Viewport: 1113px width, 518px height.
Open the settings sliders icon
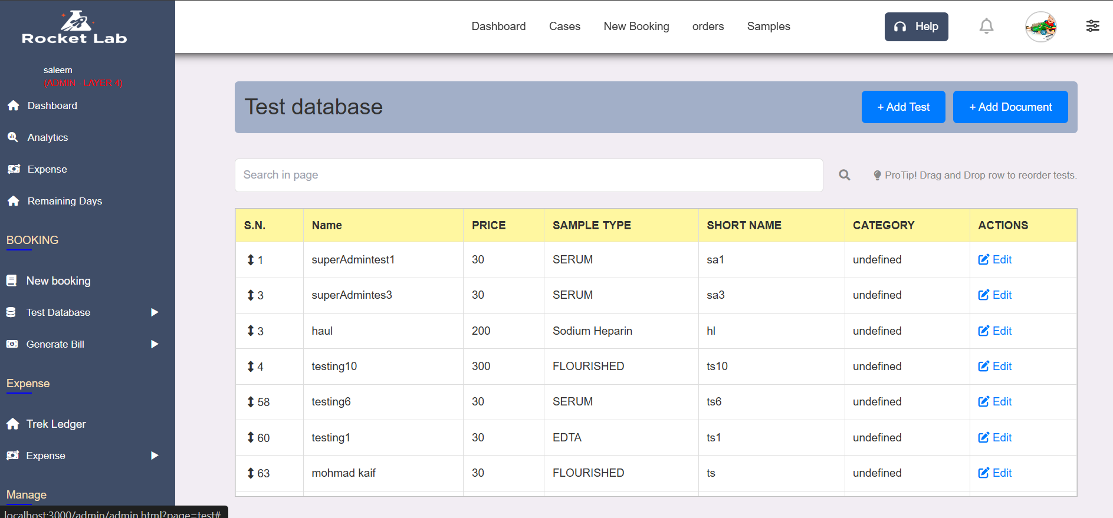[x=1092, y=26]
